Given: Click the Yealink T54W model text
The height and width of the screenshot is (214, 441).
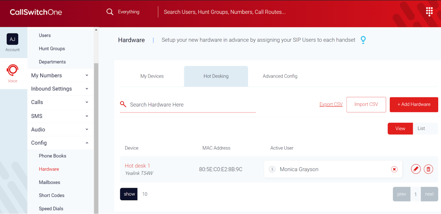Looking at the screenshot, I should [x=139, y=173].
